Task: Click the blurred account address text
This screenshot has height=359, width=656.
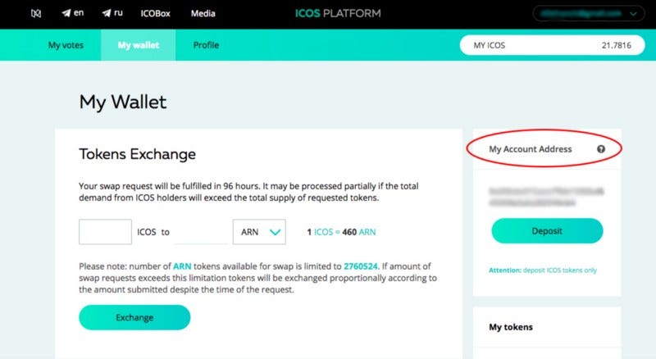Action: point(546,197)
